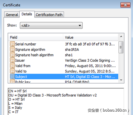Click the field list scrollbar thumb
The image size is (133, 115).
click(121, 47)
